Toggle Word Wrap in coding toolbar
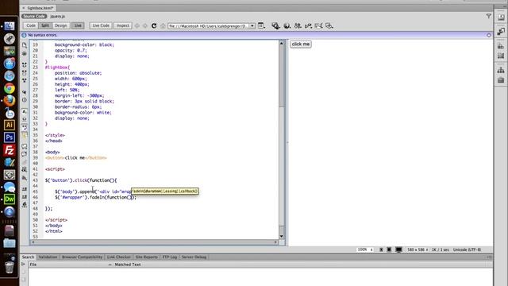Screen dimensions: 508x286 pyautogui.click(x=25, y=127)
